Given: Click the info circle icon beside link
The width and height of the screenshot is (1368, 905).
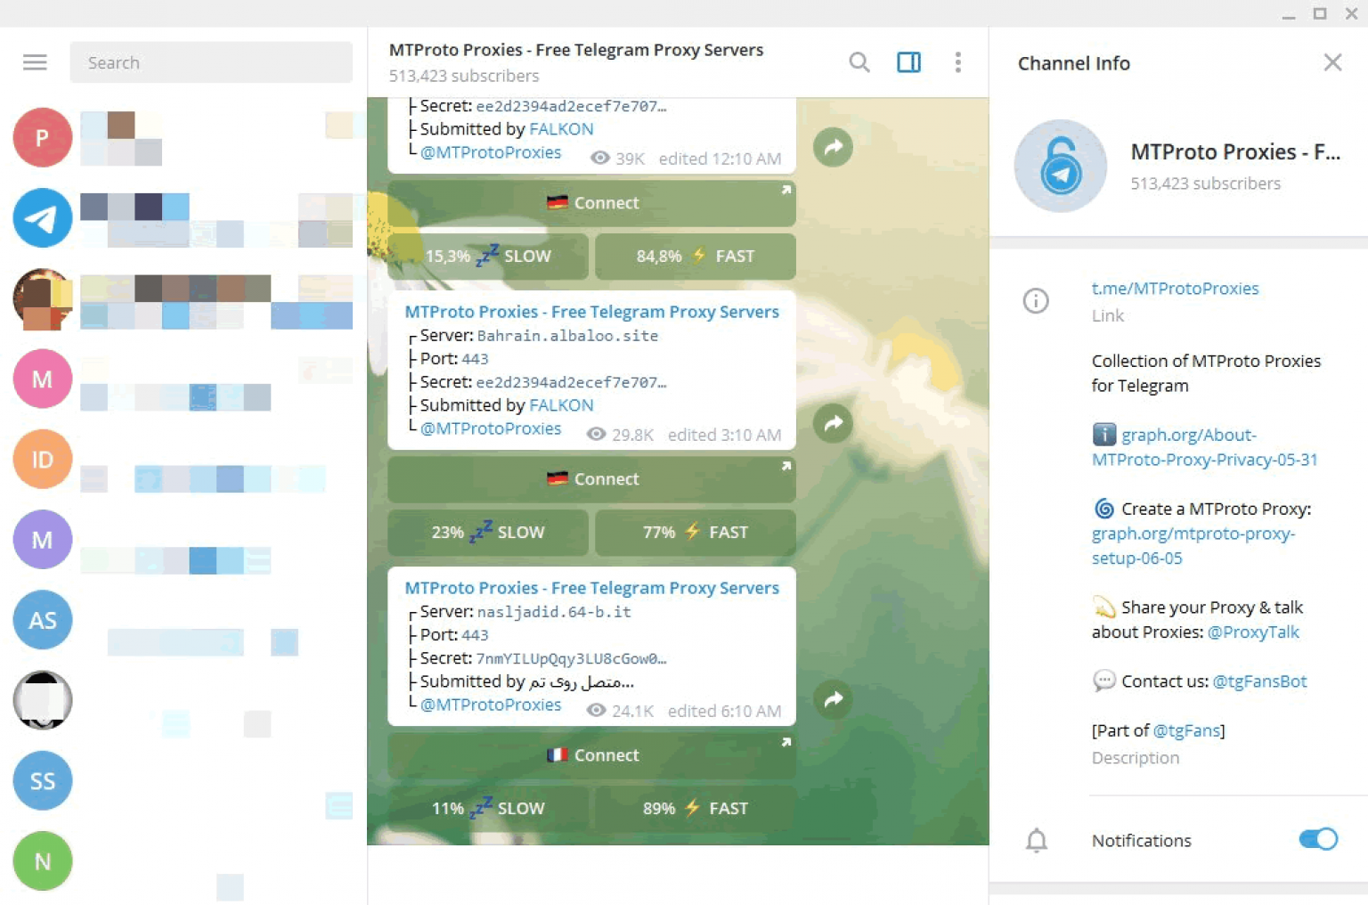Looking at the screenshot, I should pos(1036,301).
